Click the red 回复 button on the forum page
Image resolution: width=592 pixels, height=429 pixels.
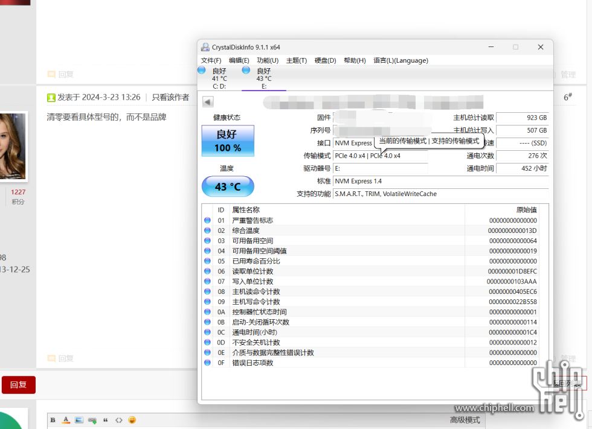(x=19, y=385)
